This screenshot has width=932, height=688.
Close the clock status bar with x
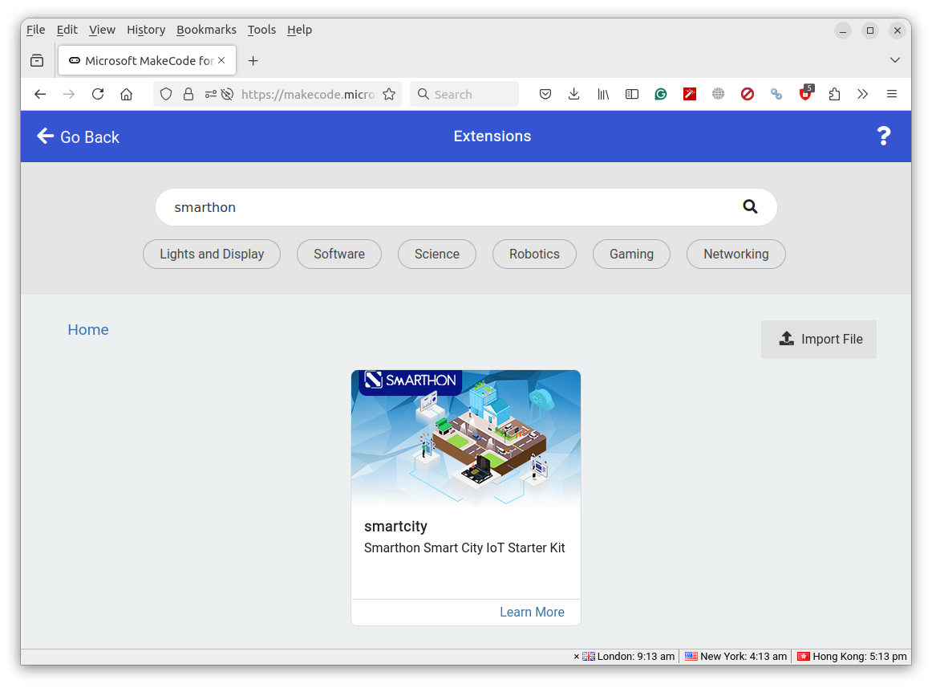pyautogui.click(x=576, y=657)
